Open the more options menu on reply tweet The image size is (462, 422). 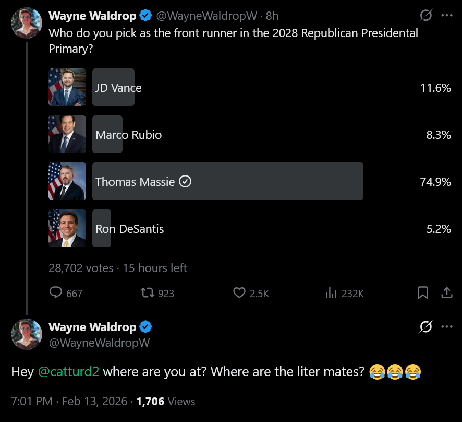(x=447, y=326)
